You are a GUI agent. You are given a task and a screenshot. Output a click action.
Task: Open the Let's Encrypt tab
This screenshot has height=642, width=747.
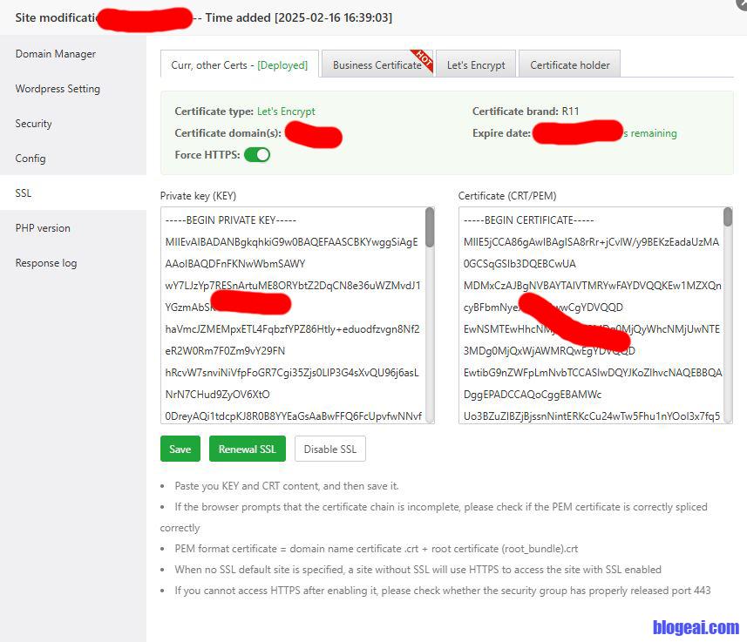point(476,65)
